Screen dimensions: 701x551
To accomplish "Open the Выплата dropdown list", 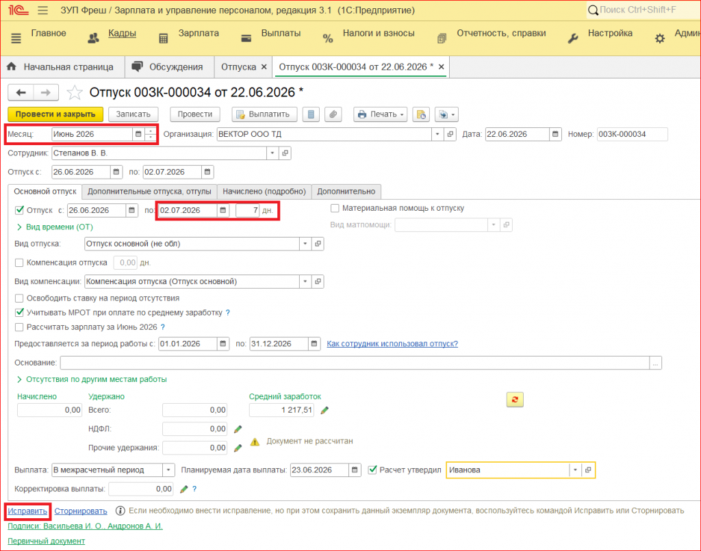I will [168, 470].
